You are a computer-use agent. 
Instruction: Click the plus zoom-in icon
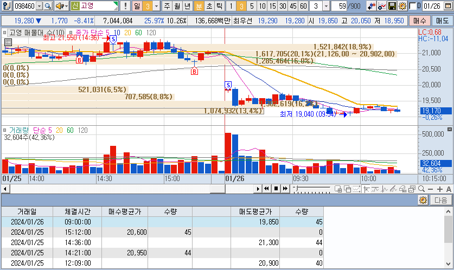point(439,189)
